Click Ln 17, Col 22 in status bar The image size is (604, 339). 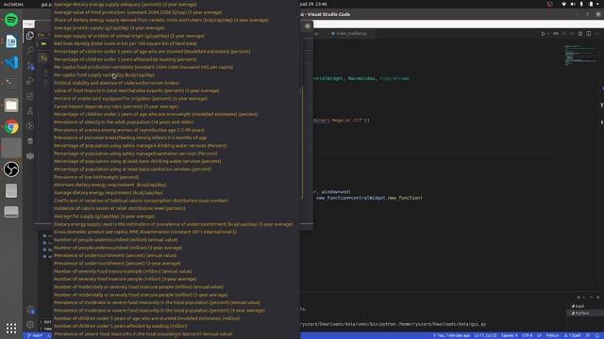pos(485,335)
